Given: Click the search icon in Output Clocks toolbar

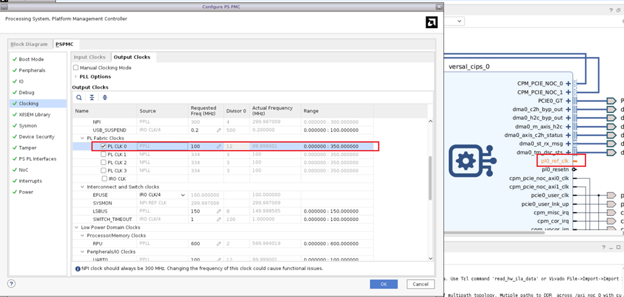Looking at the screenshot, I should pos(79,98).
